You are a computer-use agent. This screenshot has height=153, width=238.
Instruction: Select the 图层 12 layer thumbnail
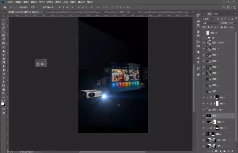pos(208,33)
